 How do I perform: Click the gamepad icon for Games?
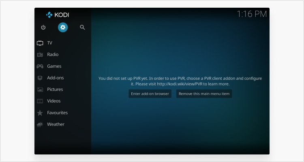coord(40,66)
